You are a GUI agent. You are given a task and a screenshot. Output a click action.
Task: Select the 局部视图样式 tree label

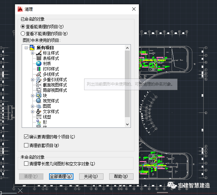pos(55,90)
